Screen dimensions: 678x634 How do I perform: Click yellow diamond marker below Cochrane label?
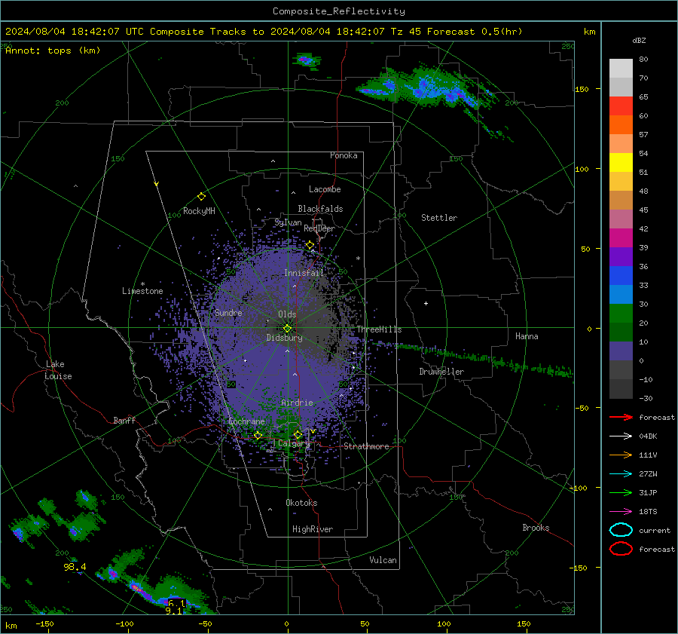[258, 435]
